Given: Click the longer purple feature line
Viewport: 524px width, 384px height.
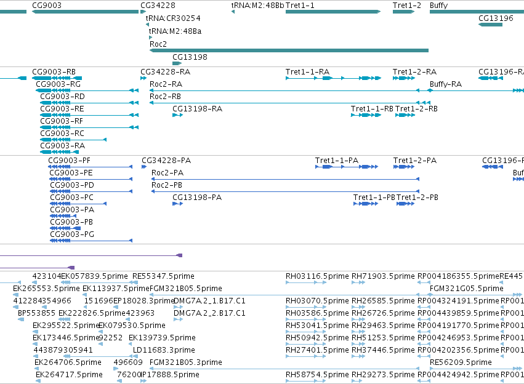Looking at the screenshot, I should point(91,255).
